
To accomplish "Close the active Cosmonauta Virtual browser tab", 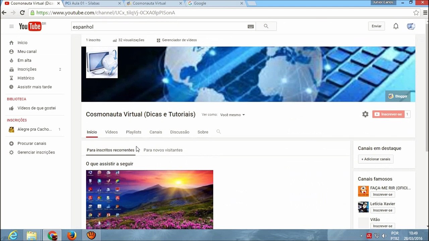I will click(58, 3).
